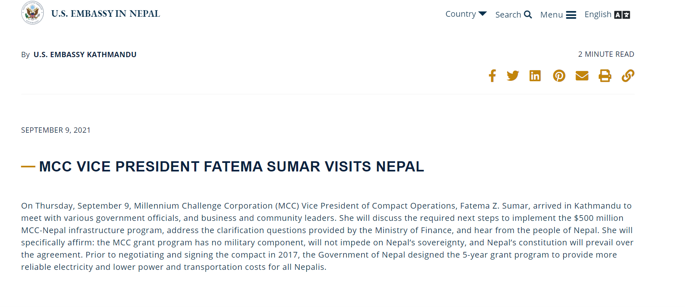Print the article using printer icon
Viewport: 685px width, 307px height.
605,76
